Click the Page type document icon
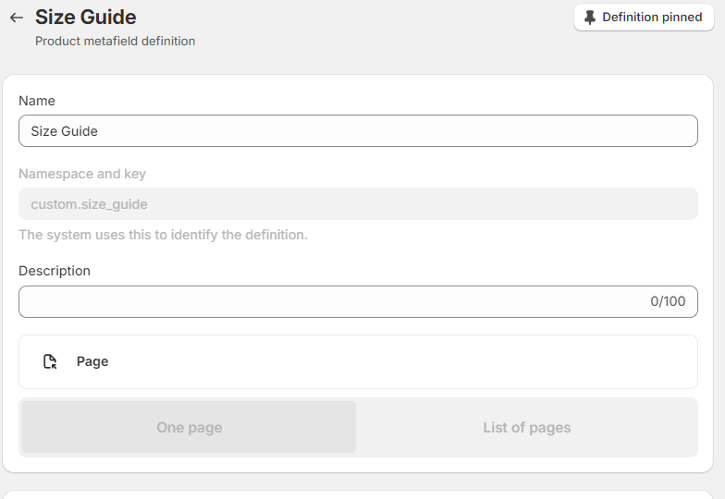Screen dimensions: 725x499 pyautogui.click(x=51, y=361)
